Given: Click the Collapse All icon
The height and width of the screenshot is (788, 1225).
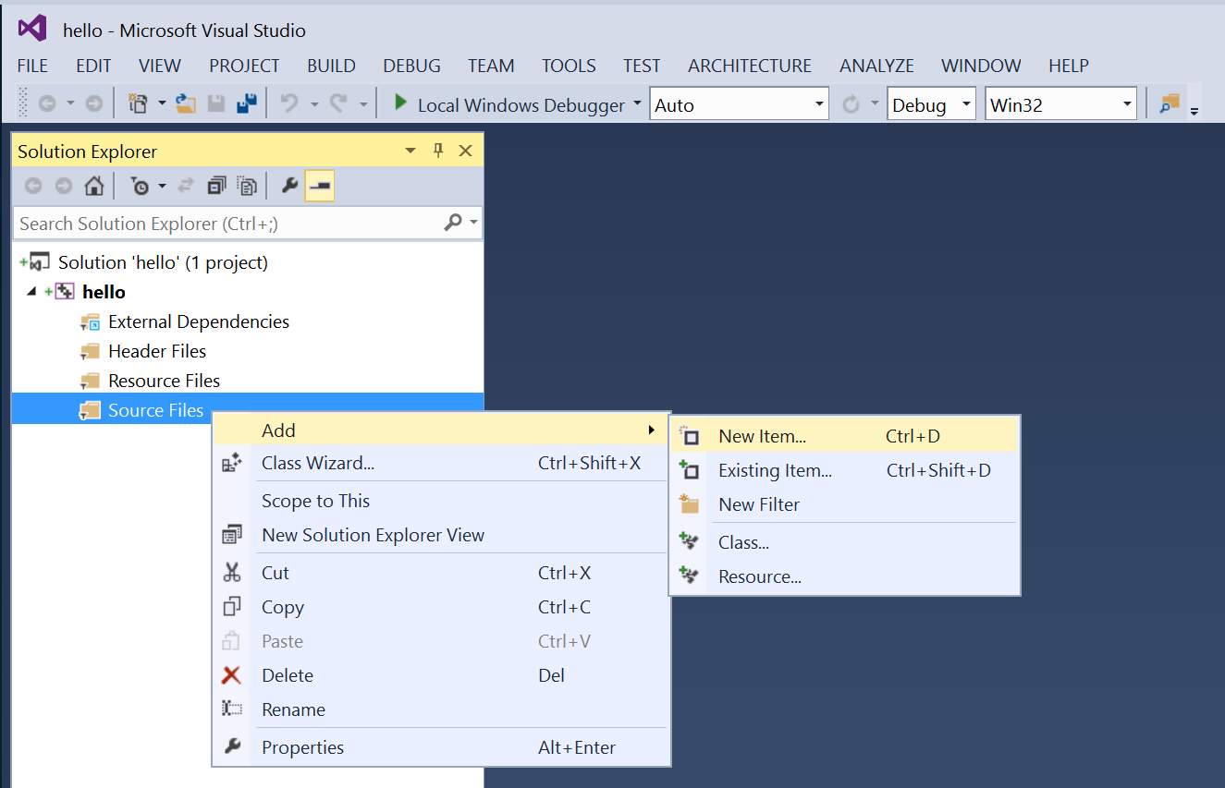Looking at the screenshot, I should coord(216,186).
